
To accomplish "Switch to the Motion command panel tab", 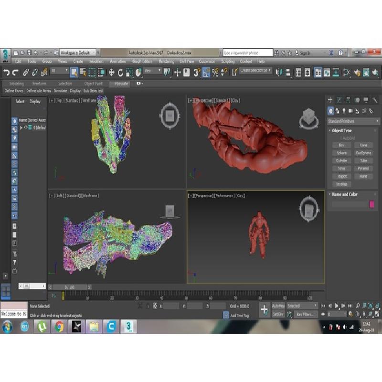I will [x=357, y=100].
